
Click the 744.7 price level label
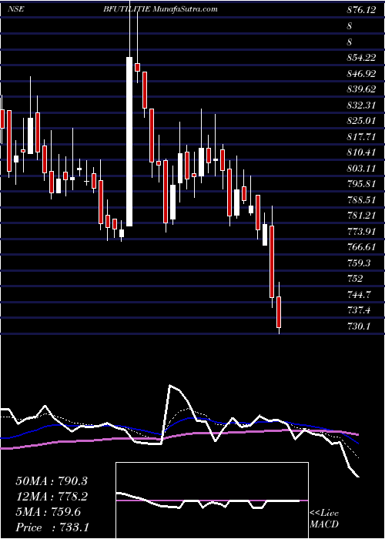tap(359, 295)
